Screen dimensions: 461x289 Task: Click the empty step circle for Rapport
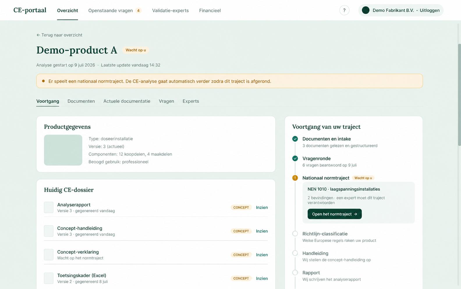[295, 273]
